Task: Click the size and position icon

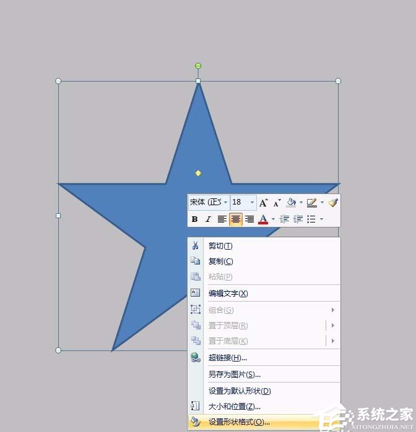Action: 196,406
